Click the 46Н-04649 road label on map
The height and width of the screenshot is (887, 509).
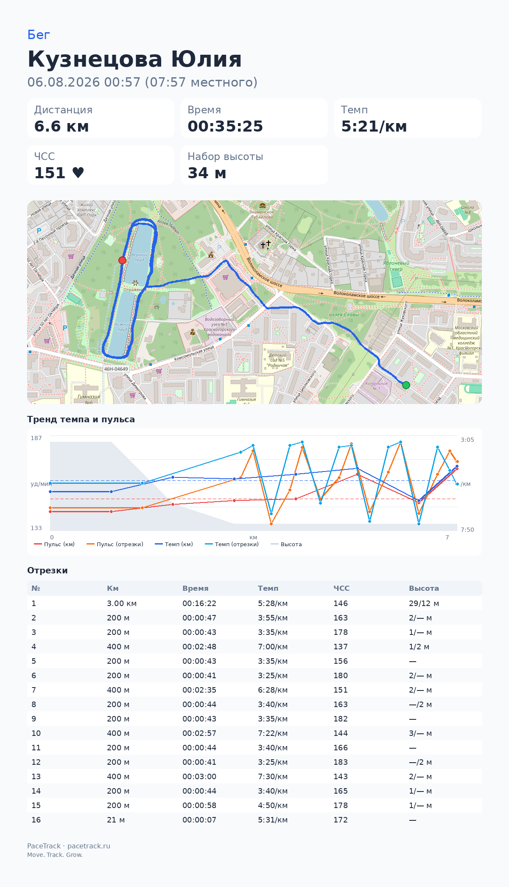(116, 369)
